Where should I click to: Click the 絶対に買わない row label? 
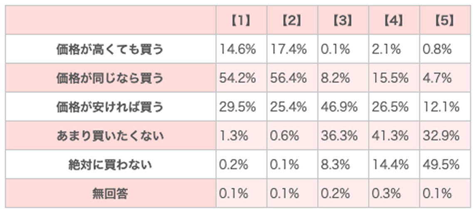pyautogui.click(x=110, y=165)
